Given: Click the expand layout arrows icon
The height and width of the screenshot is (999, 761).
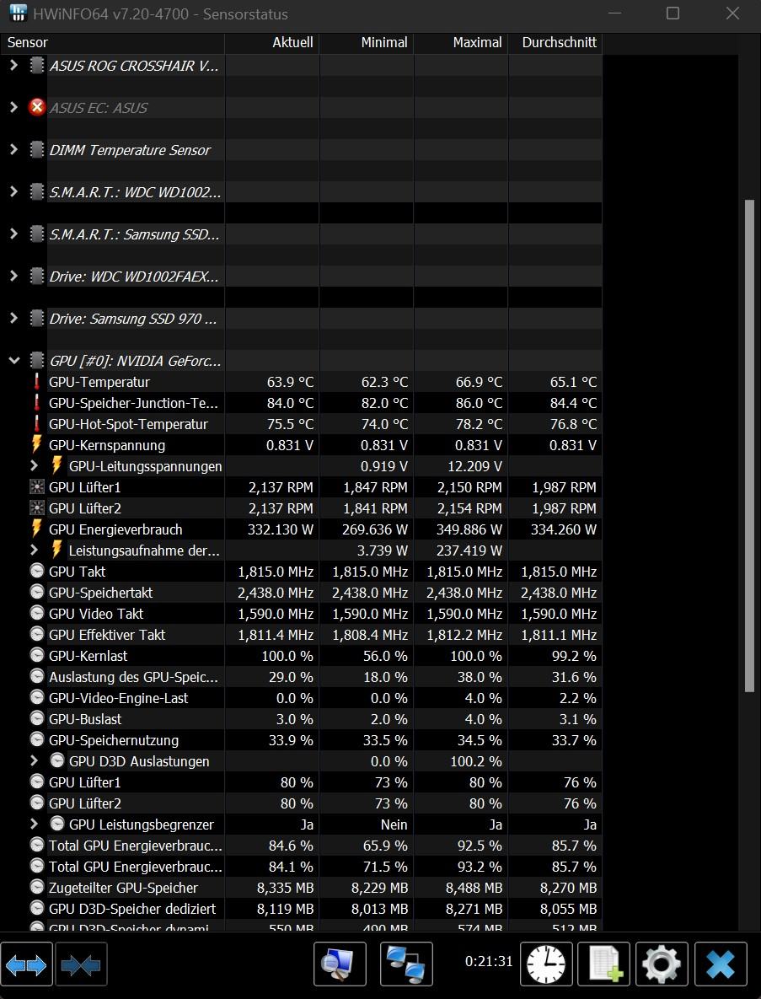Looking at the screenshot, I should 27,964.
